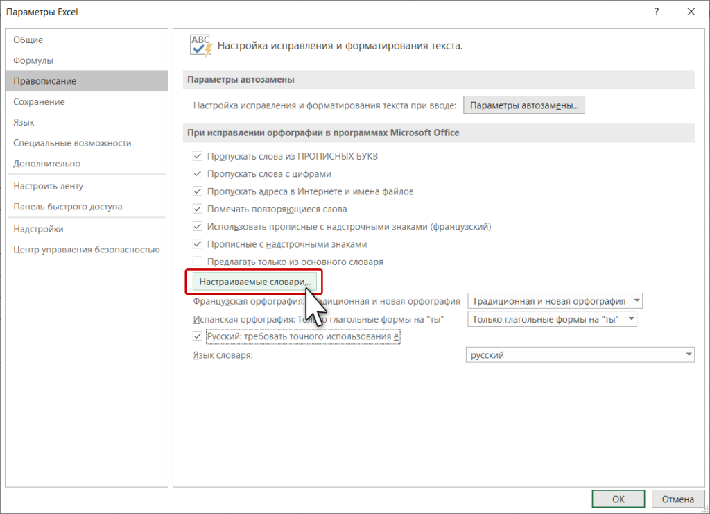Select the 'Общие' category
The image size is (710, 514).
(87, 40)
